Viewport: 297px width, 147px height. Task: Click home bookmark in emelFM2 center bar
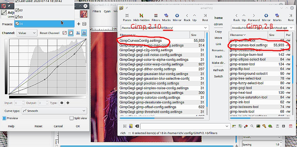(218, 18)
